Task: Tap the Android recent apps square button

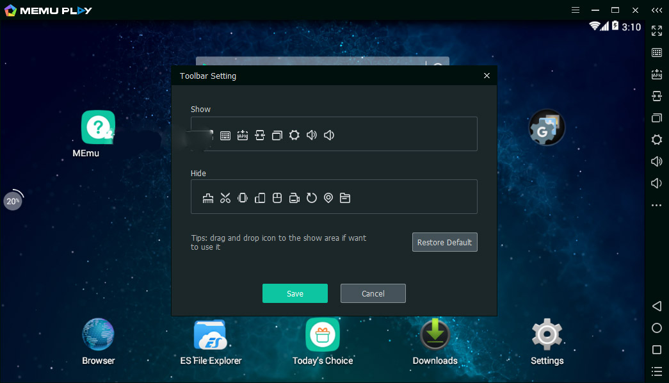Action: point(657,350)
